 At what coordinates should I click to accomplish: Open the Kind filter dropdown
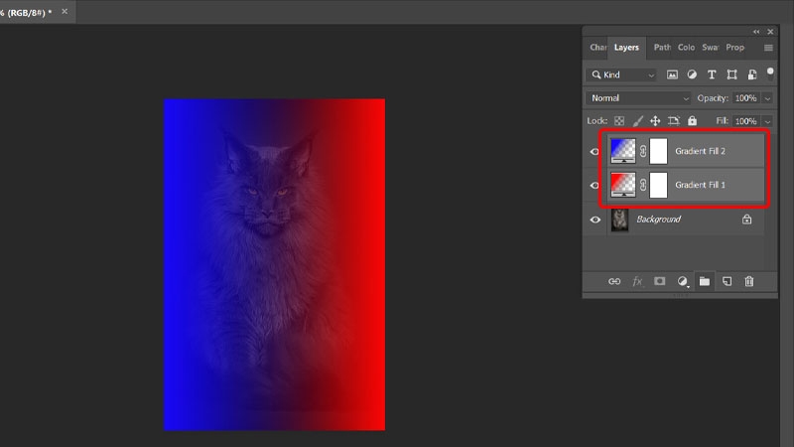click(622, 75)
